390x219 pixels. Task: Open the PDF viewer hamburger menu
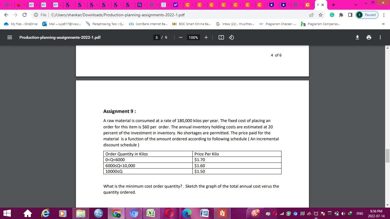[x=9, y=37]
